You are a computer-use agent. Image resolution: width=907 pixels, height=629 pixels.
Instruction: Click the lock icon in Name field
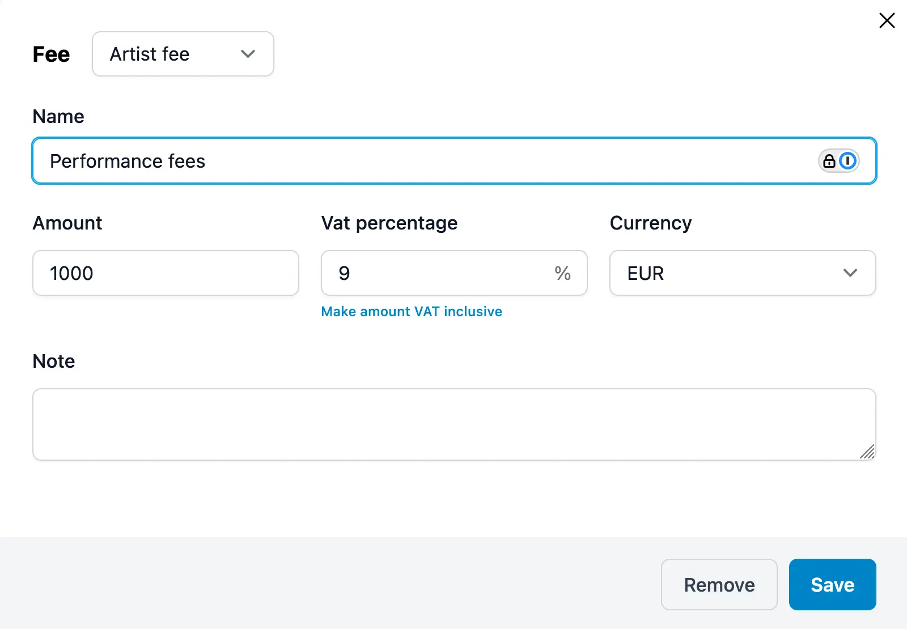828,161
